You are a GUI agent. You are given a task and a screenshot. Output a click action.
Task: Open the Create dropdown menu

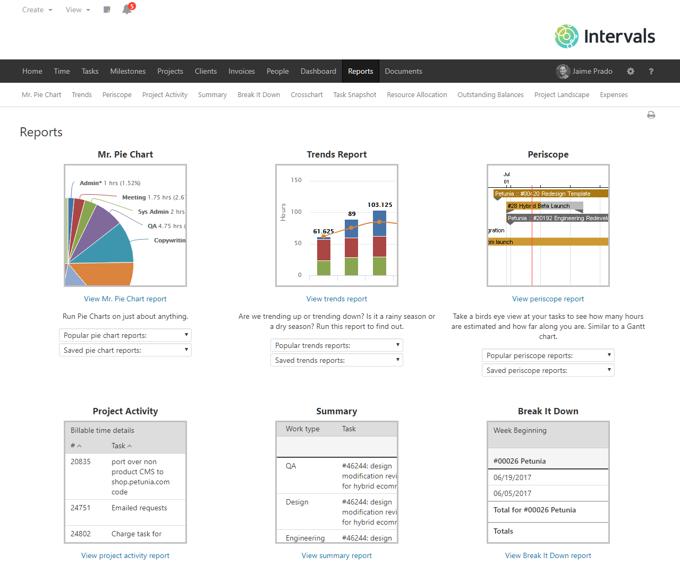pos(37,10)
